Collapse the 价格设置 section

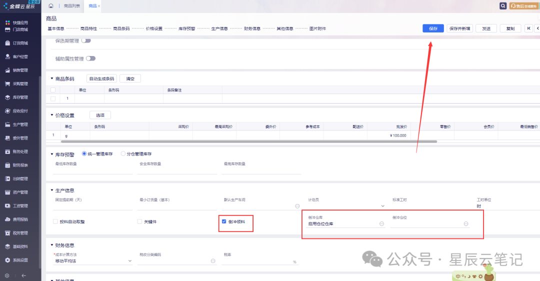(52, 115)
